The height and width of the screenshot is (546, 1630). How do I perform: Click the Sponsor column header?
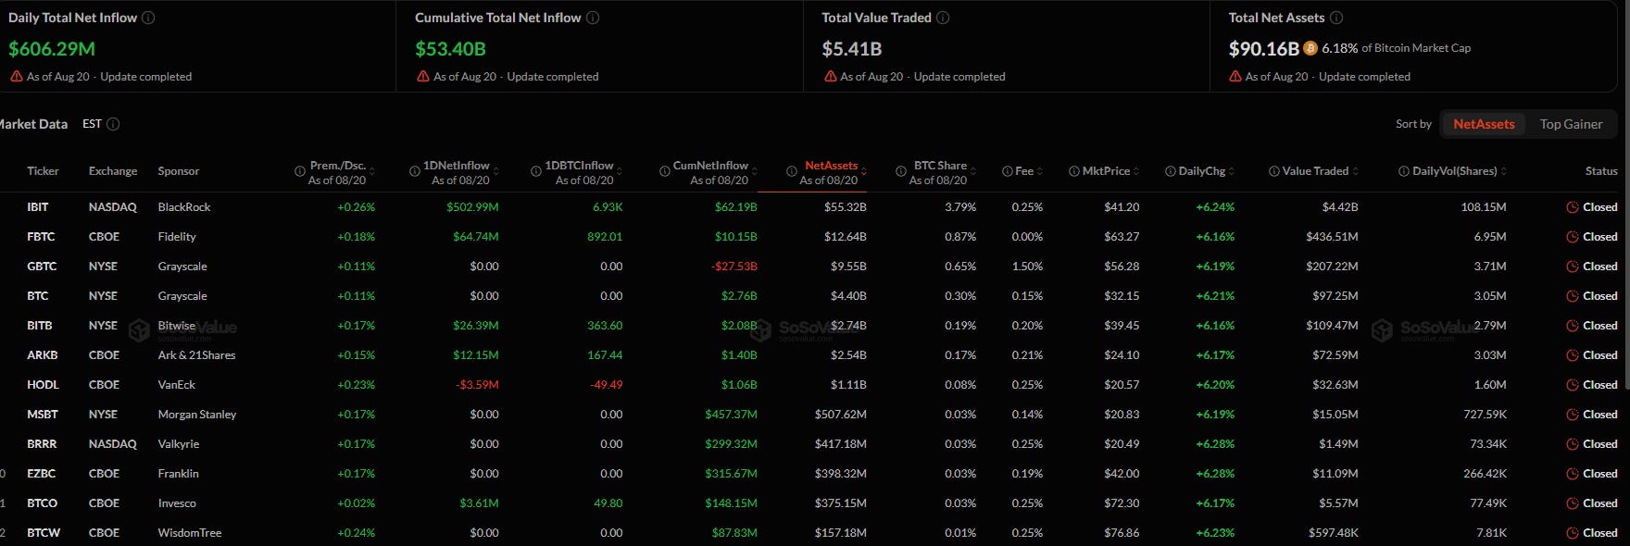179,171
